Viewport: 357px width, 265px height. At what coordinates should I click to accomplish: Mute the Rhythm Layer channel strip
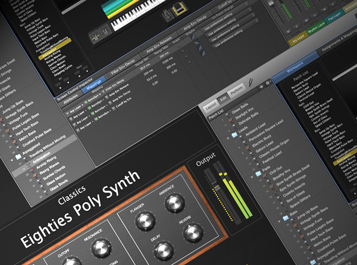tap(306, 21)
